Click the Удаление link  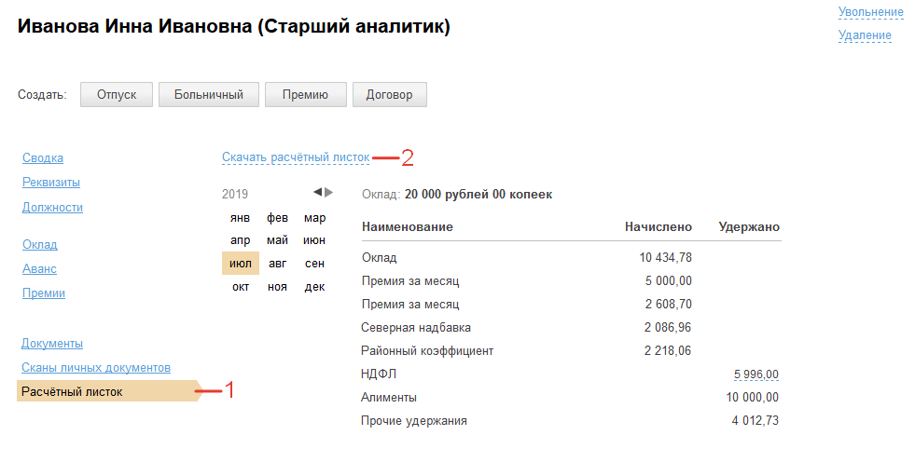(x=865, y=35)
